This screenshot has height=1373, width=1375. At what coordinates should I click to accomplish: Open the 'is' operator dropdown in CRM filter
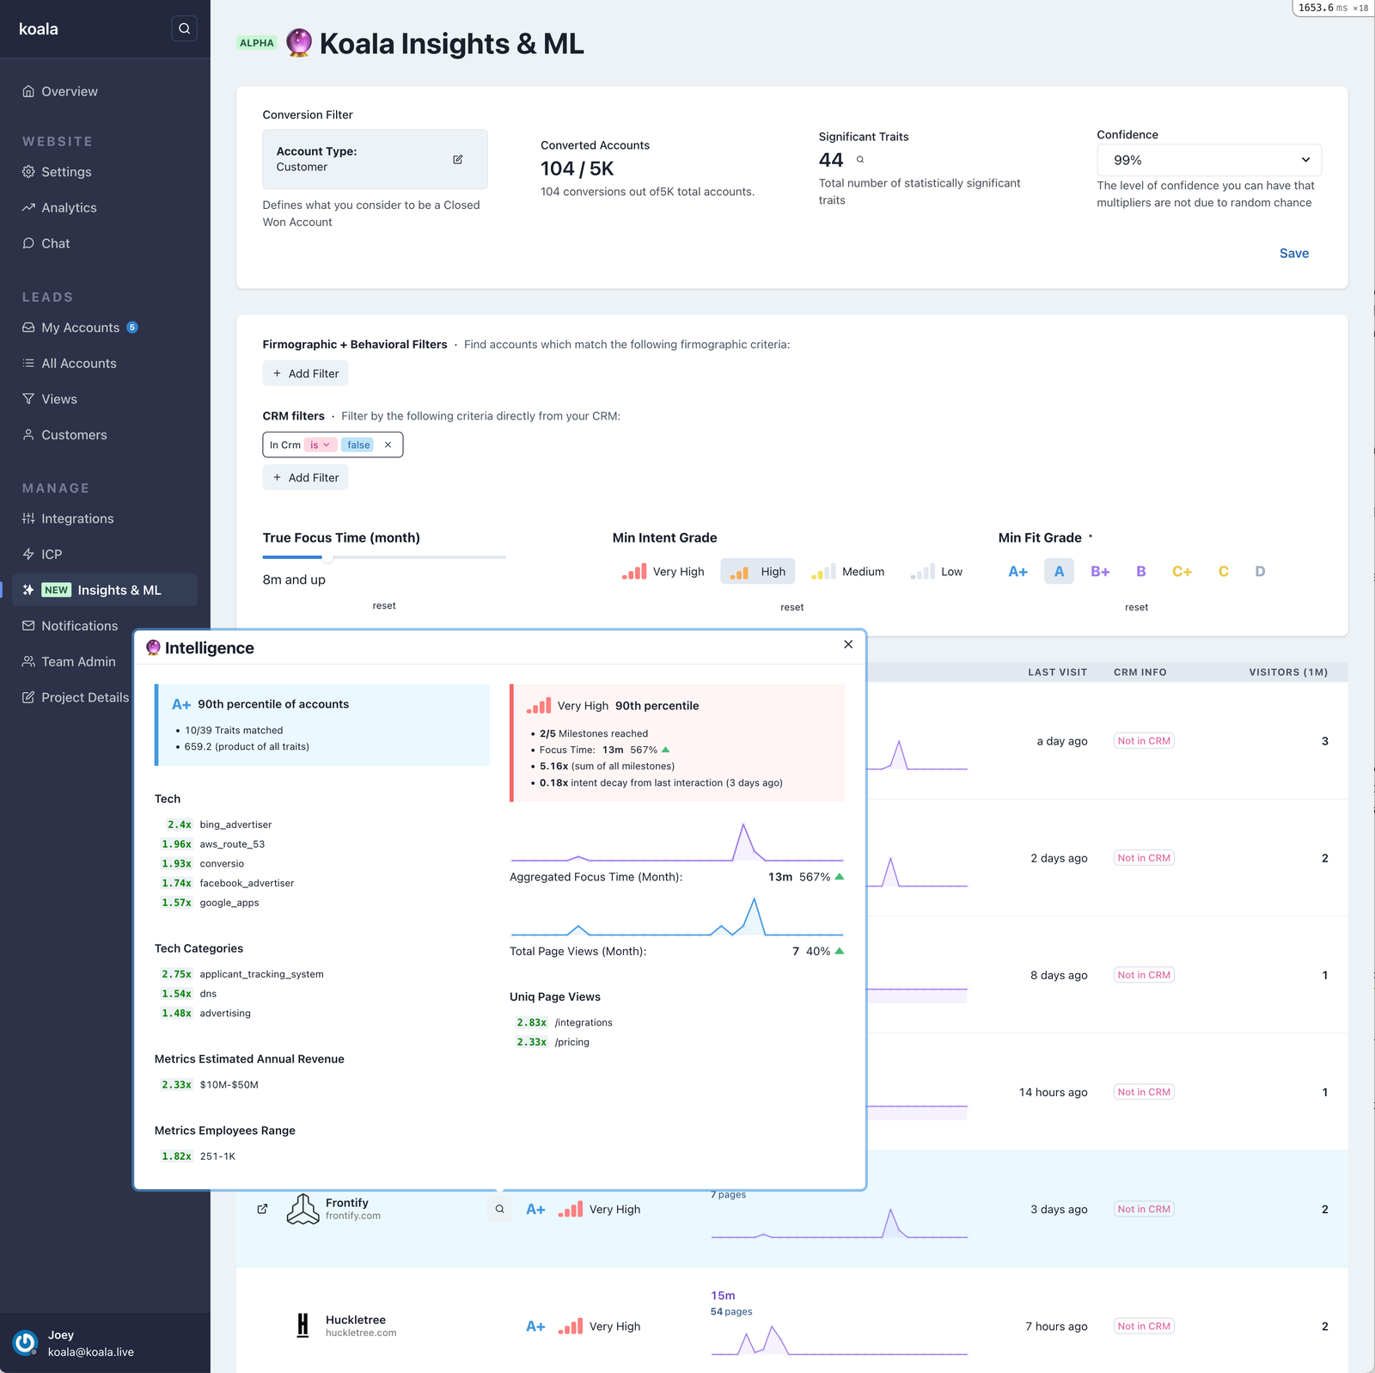pyautogui.click(x=320, y=444)
